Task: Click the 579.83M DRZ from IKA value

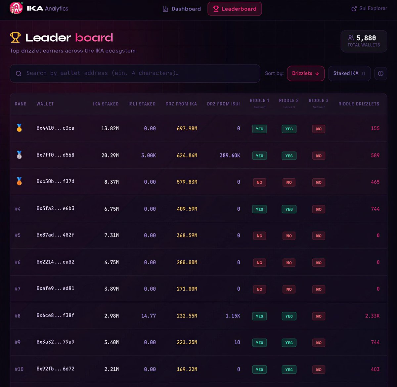Action: (187, 182)
